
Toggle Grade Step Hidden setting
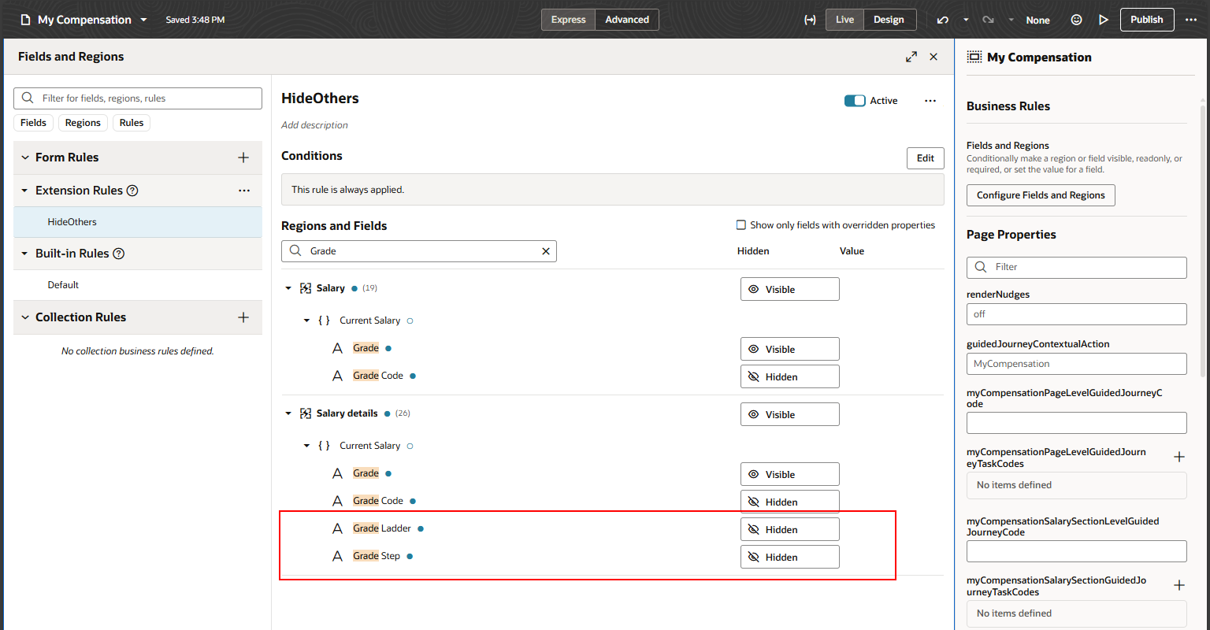pos(789,557)
